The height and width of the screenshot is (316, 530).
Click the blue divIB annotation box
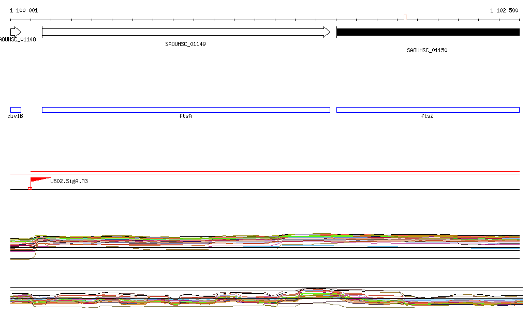tap(16, 110)
